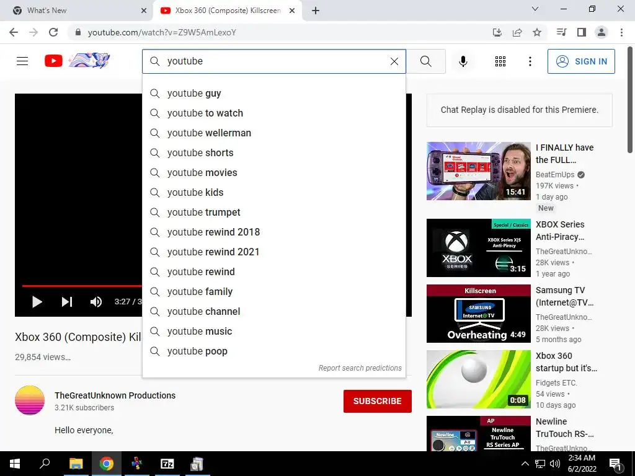Image resolution: width=635 pixels, height=476 pixels.
Task: Open Windows notification center
Action: pyautogui.click(x=615, y=464)
